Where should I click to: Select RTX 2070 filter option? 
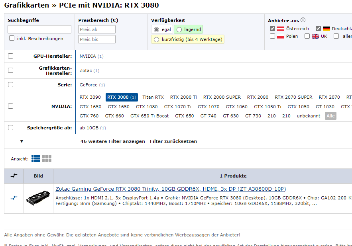(329, 97)
